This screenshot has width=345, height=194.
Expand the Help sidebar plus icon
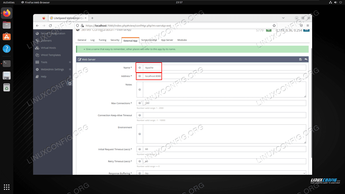[x=70, y=76]
